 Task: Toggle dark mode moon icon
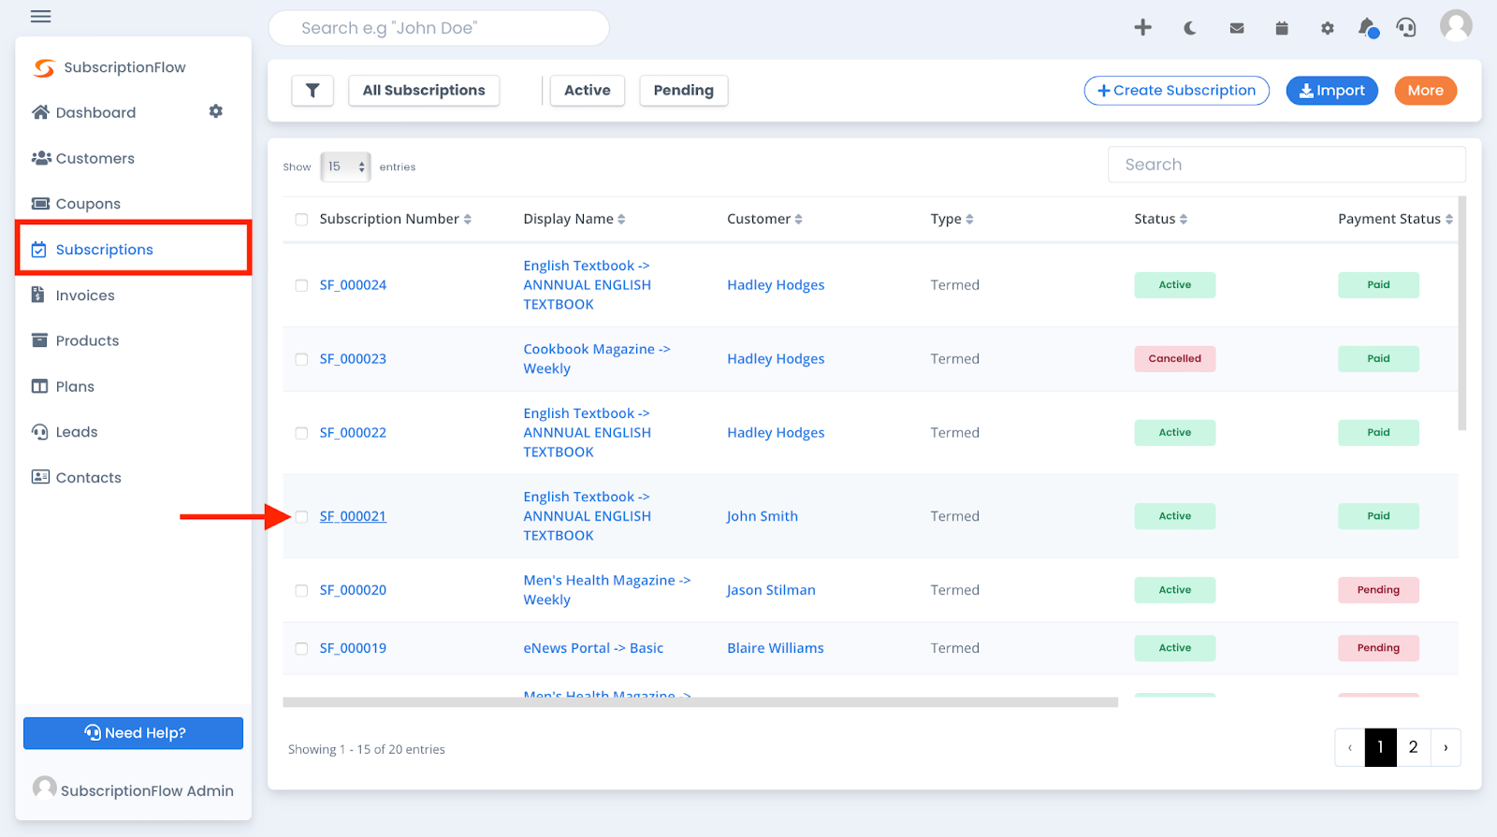tap(1190, 28)
